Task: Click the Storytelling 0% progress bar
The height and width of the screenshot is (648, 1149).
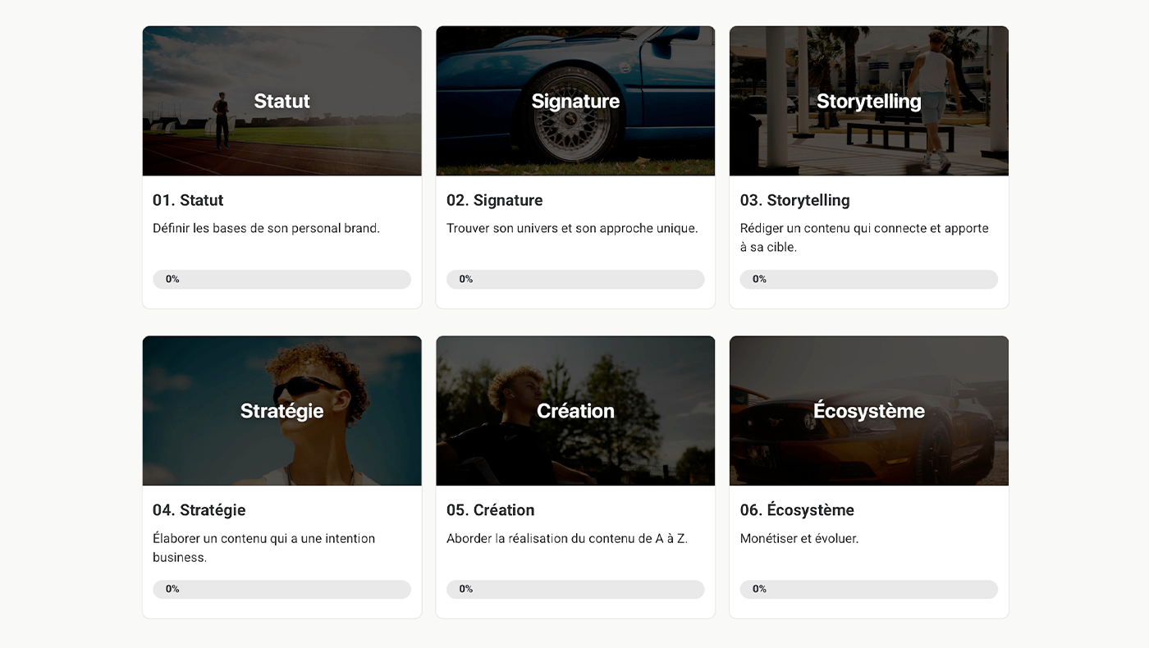Action: (868, 279)
